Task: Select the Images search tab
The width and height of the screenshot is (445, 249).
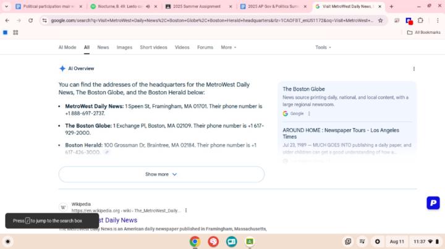Action: (x=124, y=47)
